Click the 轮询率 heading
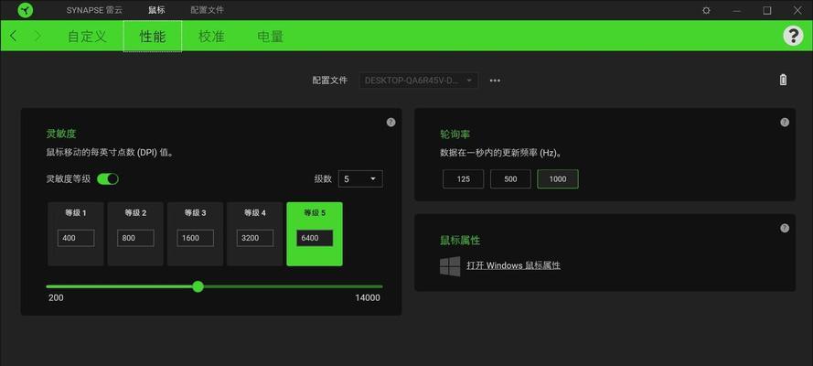Viewport: 813px width, 366px height. [455, 134]
